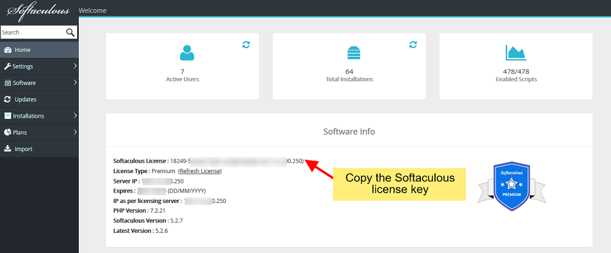Open the Installations menu item

pos(39,116)
